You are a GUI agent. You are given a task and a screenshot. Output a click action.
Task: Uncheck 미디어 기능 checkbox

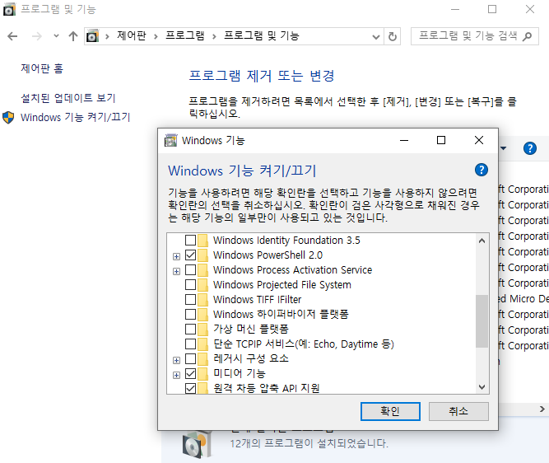click(x=190, y=374)
